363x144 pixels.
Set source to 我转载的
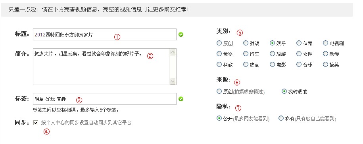[284, 91]
